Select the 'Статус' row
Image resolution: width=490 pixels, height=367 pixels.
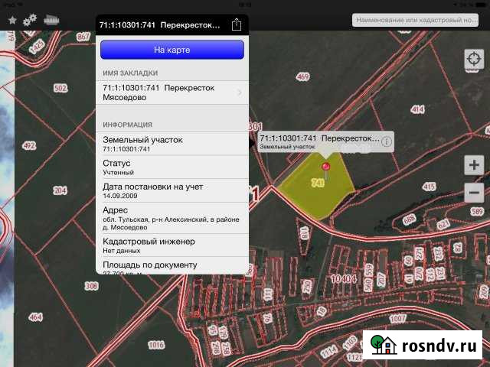[x=174, y=167]
